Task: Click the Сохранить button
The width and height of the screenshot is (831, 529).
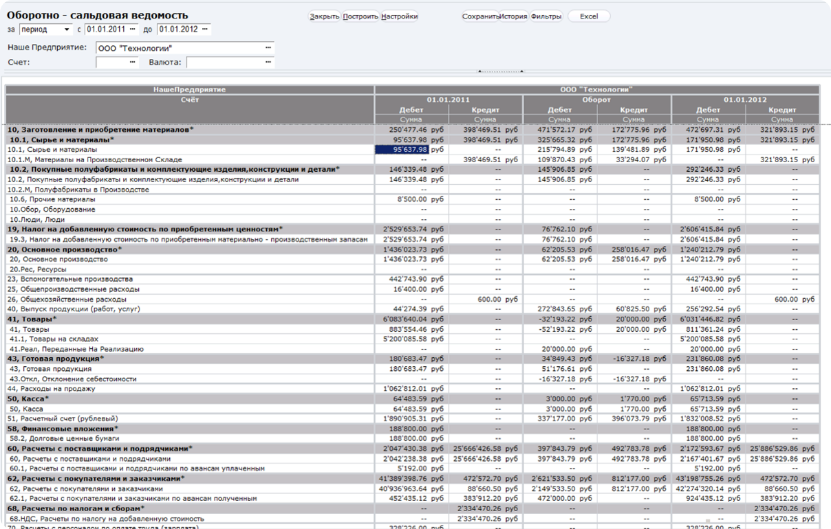Action: click(480, 16)
